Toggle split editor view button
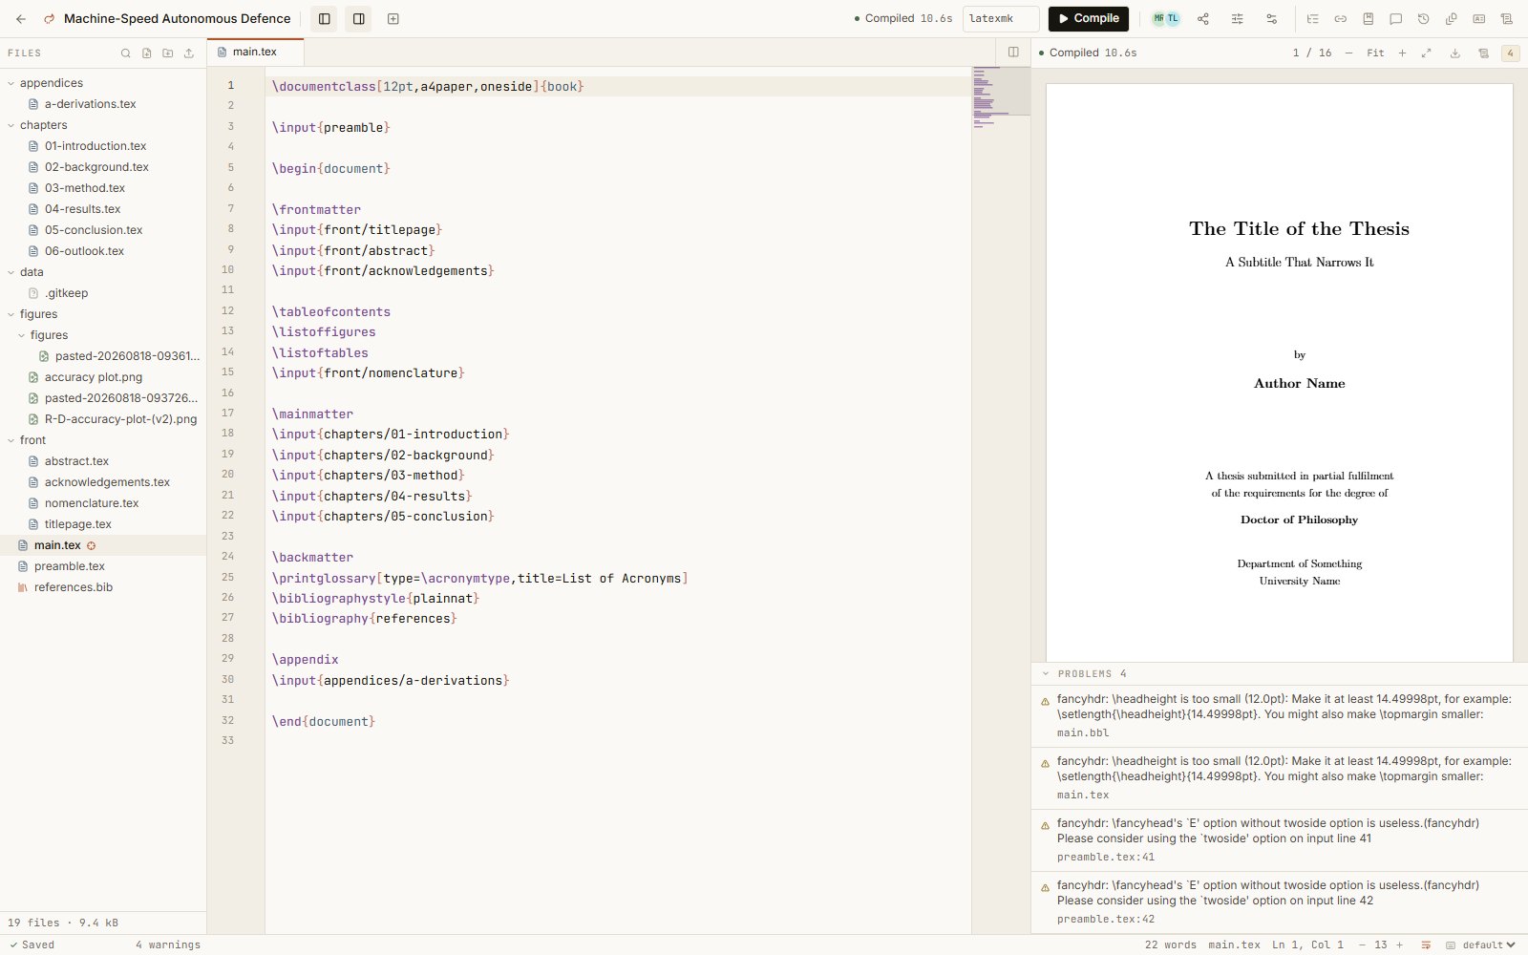1528x955 pixels. coord(1013,52)
